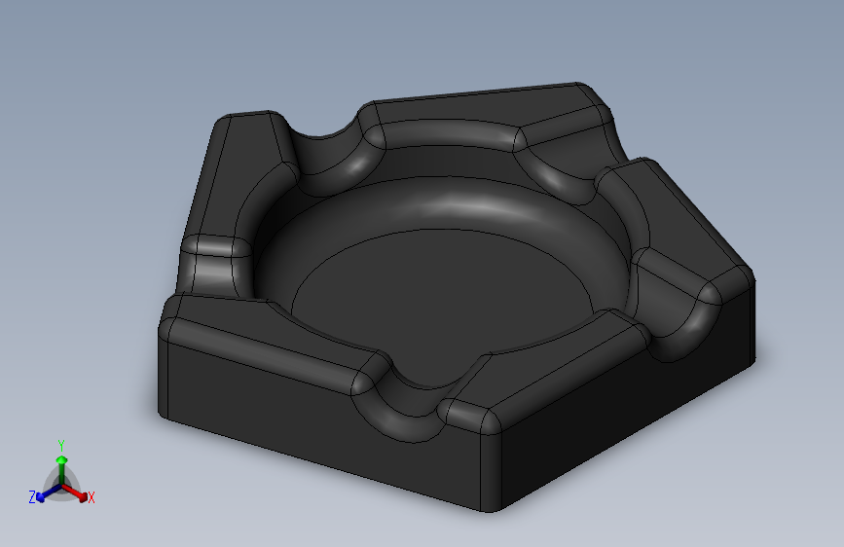Click the triad origin sphere
Image resolution: width=844 pixels, height=547 pixels.
tap(61, 485)
